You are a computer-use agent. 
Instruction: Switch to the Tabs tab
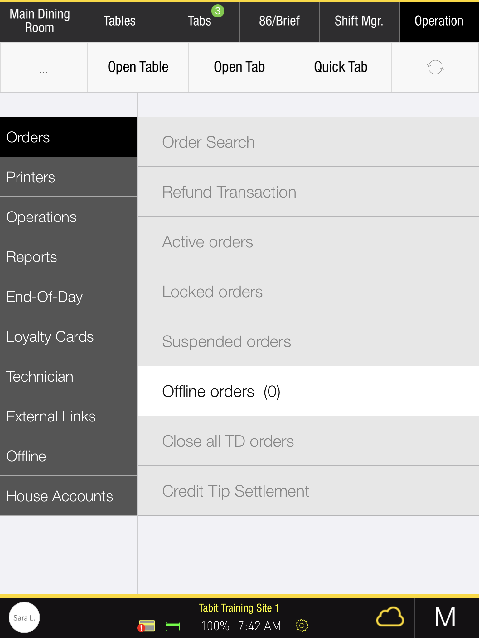coord(200,21)
